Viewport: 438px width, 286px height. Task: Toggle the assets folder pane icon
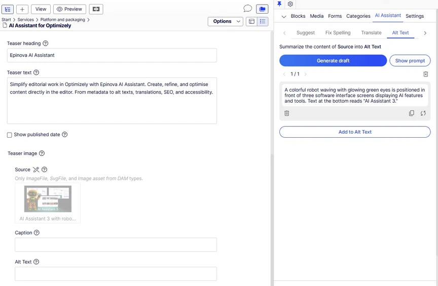click(x=262, y=9)
